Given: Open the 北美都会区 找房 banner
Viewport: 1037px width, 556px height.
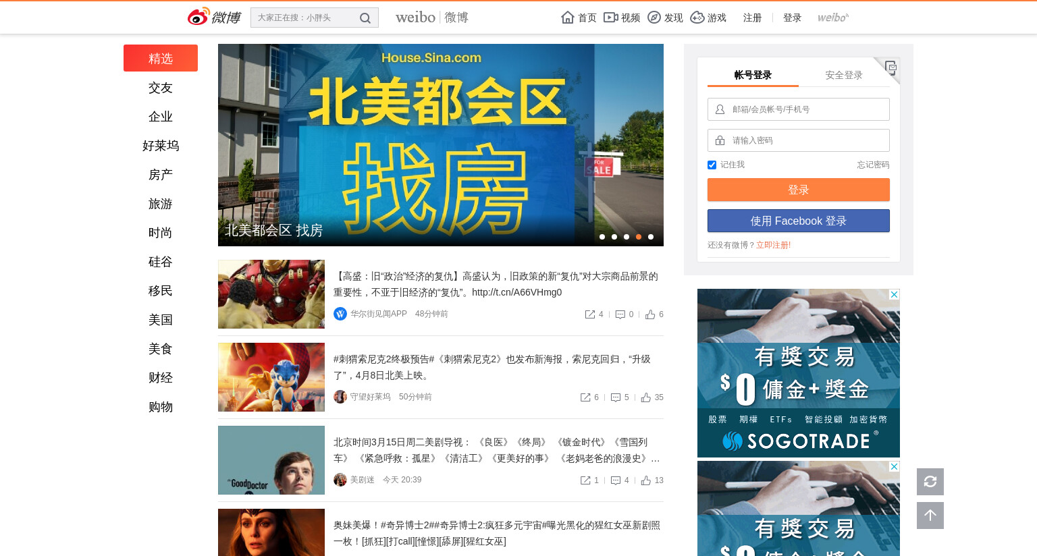Looking at the screenshot, I should pyautogui.click(x=441, y=145).
